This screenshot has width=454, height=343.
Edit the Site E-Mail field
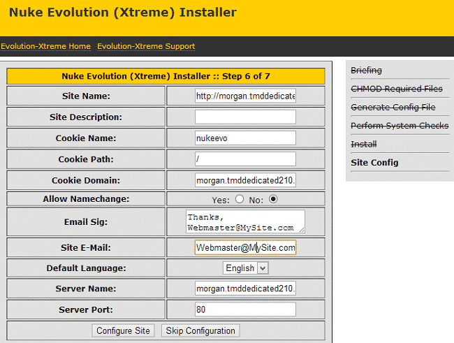coord(245,247)
